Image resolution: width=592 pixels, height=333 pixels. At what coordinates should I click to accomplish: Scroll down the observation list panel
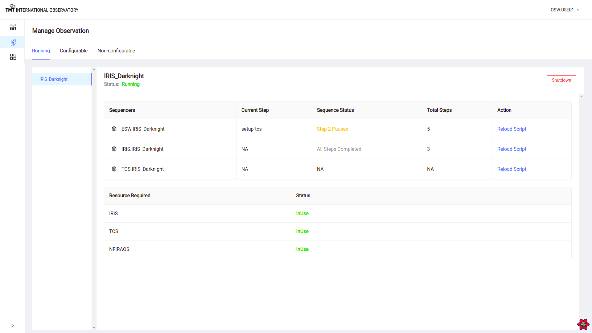(x=94, y=327)
